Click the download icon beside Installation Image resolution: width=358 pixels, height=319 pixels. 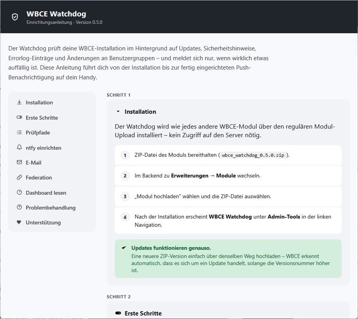(x=20, y=102)
